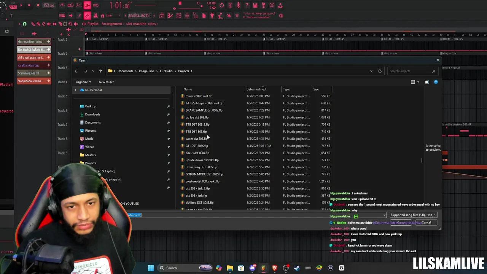Viewport: 487px width, 274px height.
Task: Click the refresh icon in the Open dialog
Action: point(380,71)
